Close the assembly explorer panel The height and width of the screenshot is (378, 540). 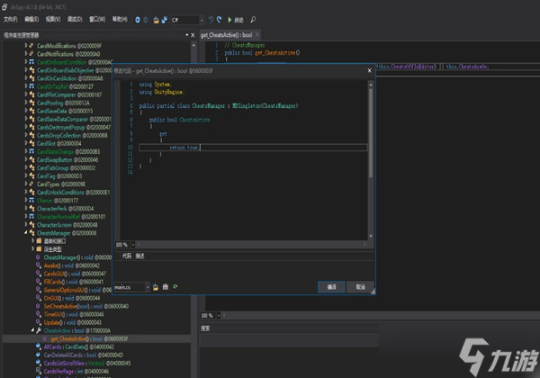pyautogui.click(x=193, y=35)
